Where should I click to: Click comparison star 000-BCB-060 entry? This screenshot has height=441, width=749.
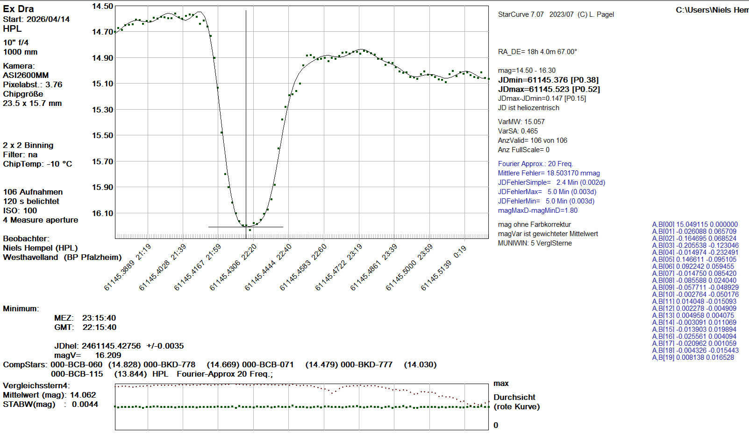76,364
